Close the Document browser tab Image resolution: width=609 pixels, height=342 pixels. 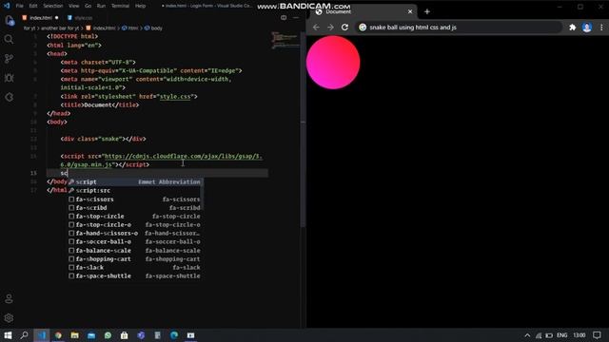tap(410, 11)
